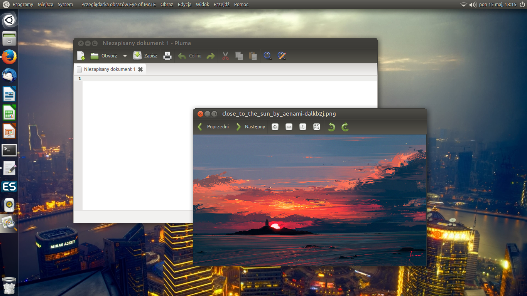Open find and replace icon in Pluma

point(282,56)
